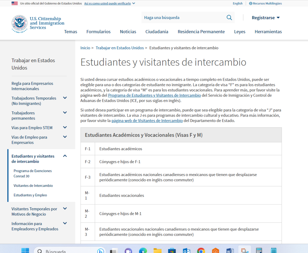Launch the Teams chat taskbar icon

click(x=128, y=251)
